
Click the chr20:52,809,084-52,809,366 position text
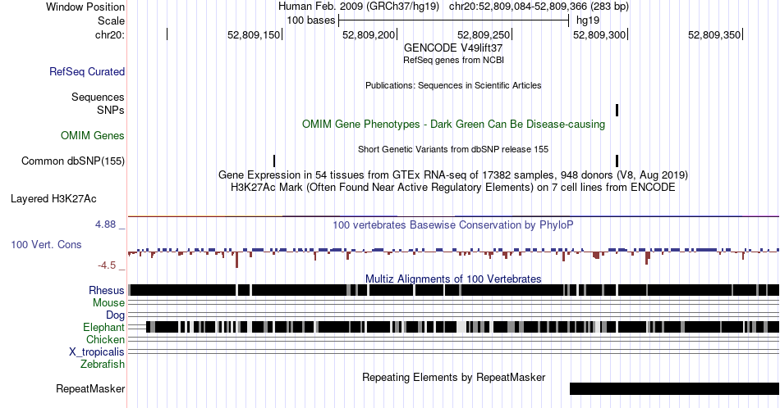pyautogui.click(x=539, y=7)
